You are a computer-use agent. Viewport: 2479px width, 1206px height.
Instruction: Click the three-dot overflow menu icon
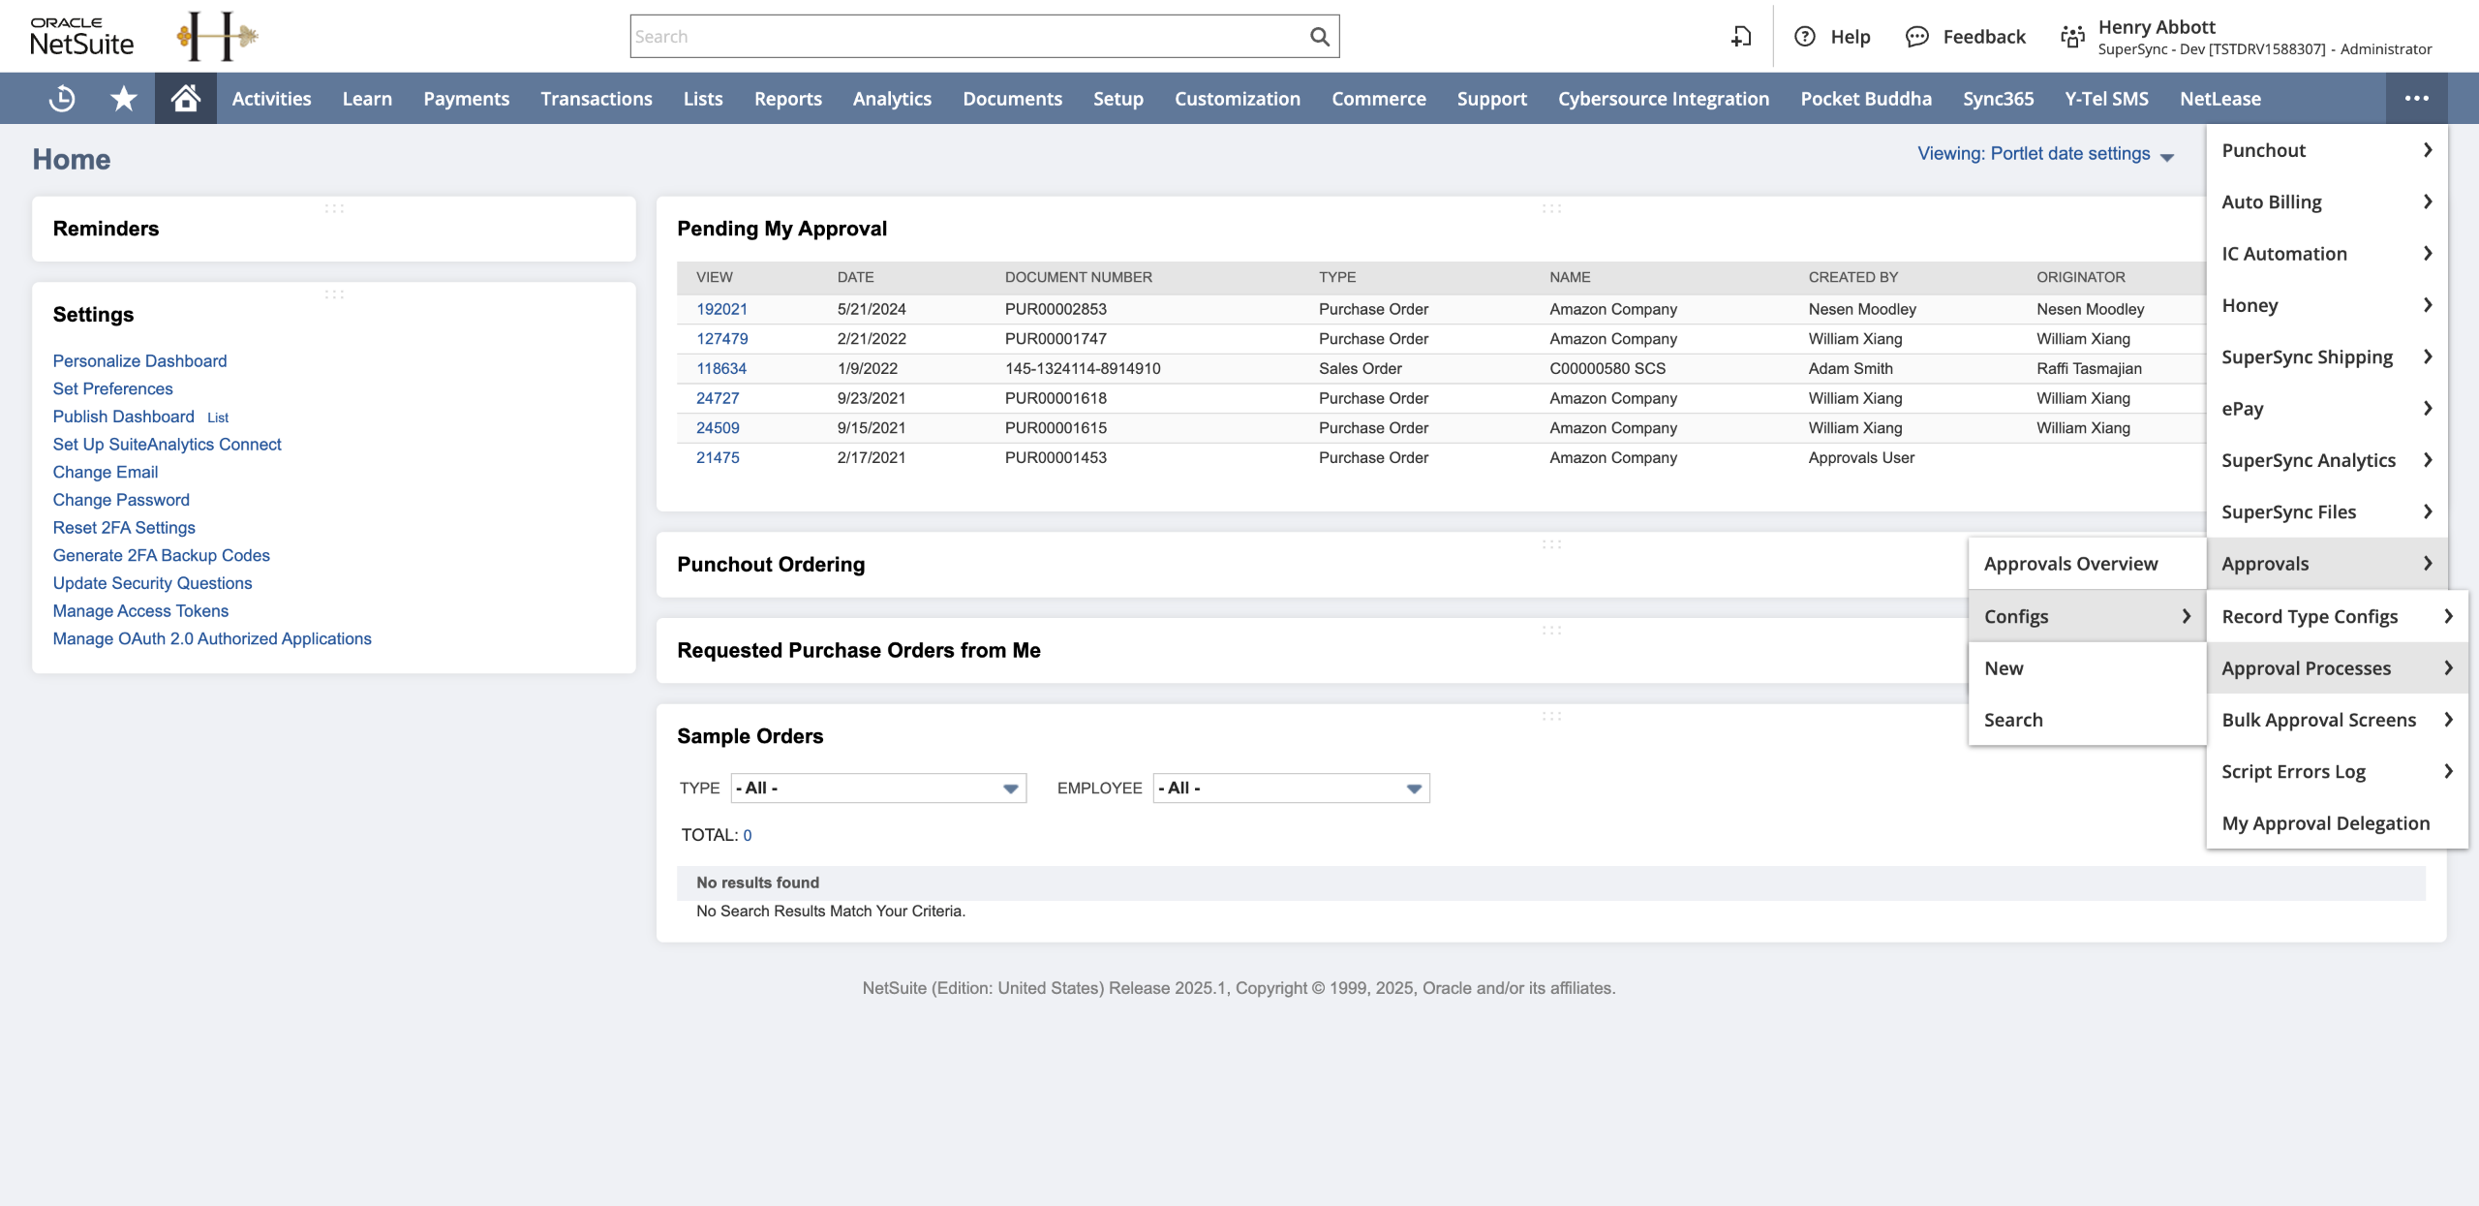click(x=2416, y=98)
